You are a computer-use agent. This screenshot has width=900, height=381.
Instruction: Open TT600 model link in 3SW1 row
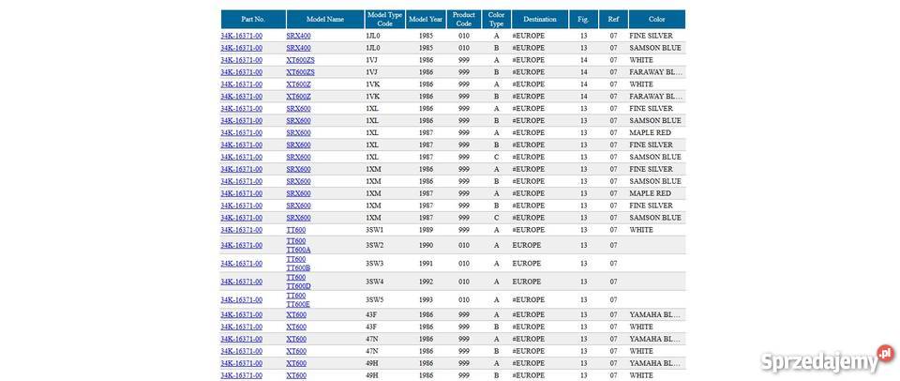pyautogui.click(x=296, y=229)
